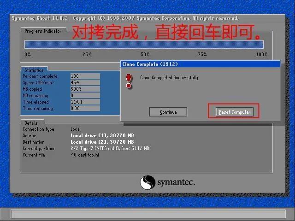Select the Percent complete value field

click(85, 76)
